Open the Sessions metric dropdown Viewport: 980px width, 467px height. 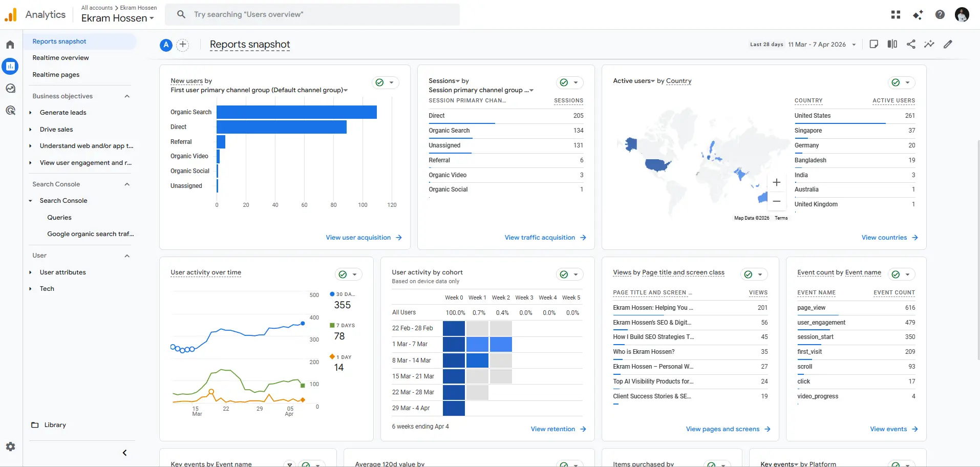pos(444,81)
